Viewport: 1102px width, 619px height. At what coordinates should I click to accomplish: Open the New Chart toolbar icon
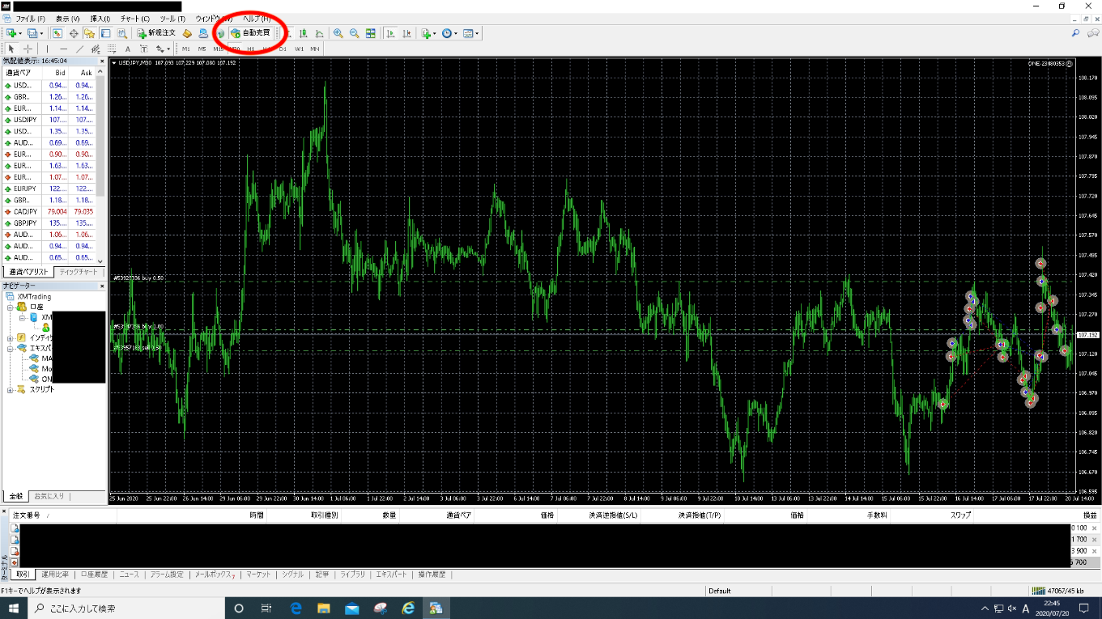coord(11,33)
